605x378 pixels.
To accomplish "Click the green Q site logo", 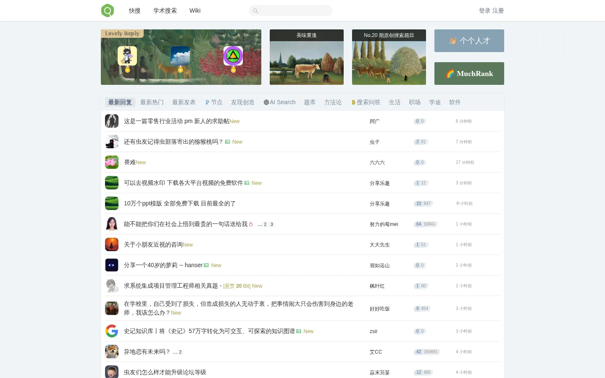I will click(108, 10).
